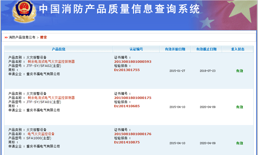Click the 有效 status in SFA1000 row
This screenshot has height=155, width=258.
[239, 143]
